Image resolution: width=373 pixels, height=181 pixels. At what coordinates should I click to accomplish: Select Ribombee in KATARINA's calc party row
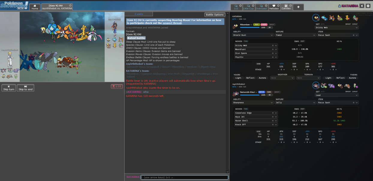(316, 18)
